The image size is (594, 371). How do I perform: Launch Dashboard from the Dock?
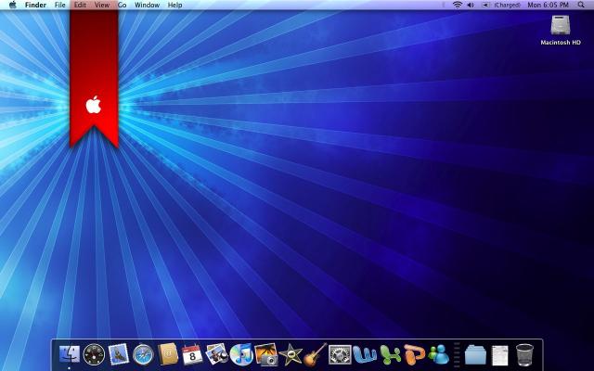tap(94, 354)
